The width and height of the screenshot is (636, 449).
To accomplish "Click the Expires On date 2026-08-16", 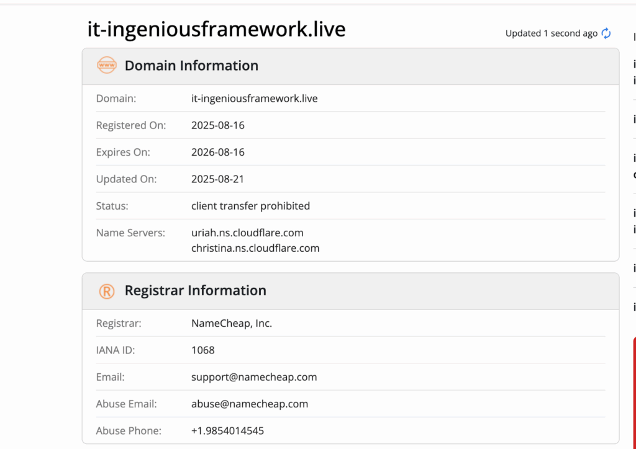I will pos(218,152).
